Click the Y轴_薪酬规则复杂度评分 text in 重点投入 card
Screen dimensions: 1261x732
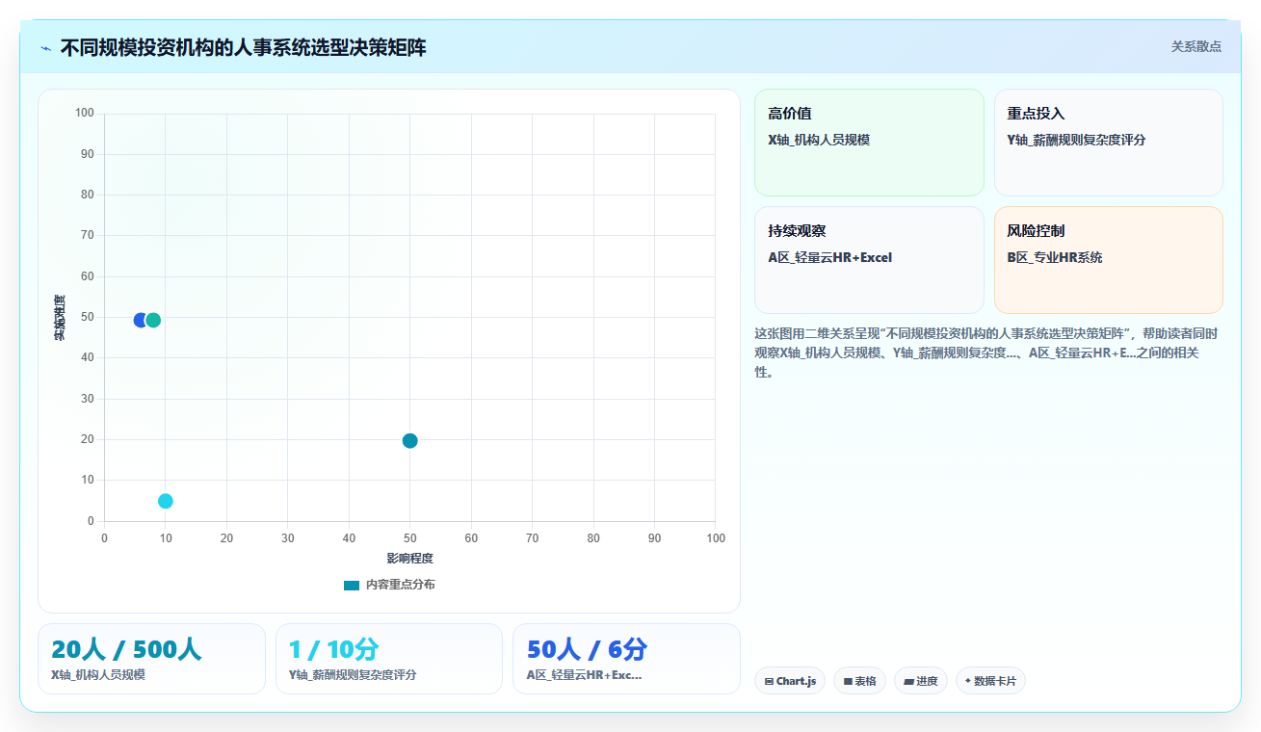point(1076,140)
